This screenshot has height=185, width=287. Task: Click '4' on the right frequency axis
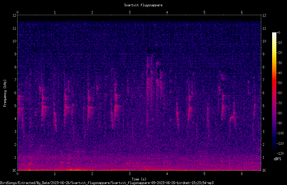click(263, 119)
